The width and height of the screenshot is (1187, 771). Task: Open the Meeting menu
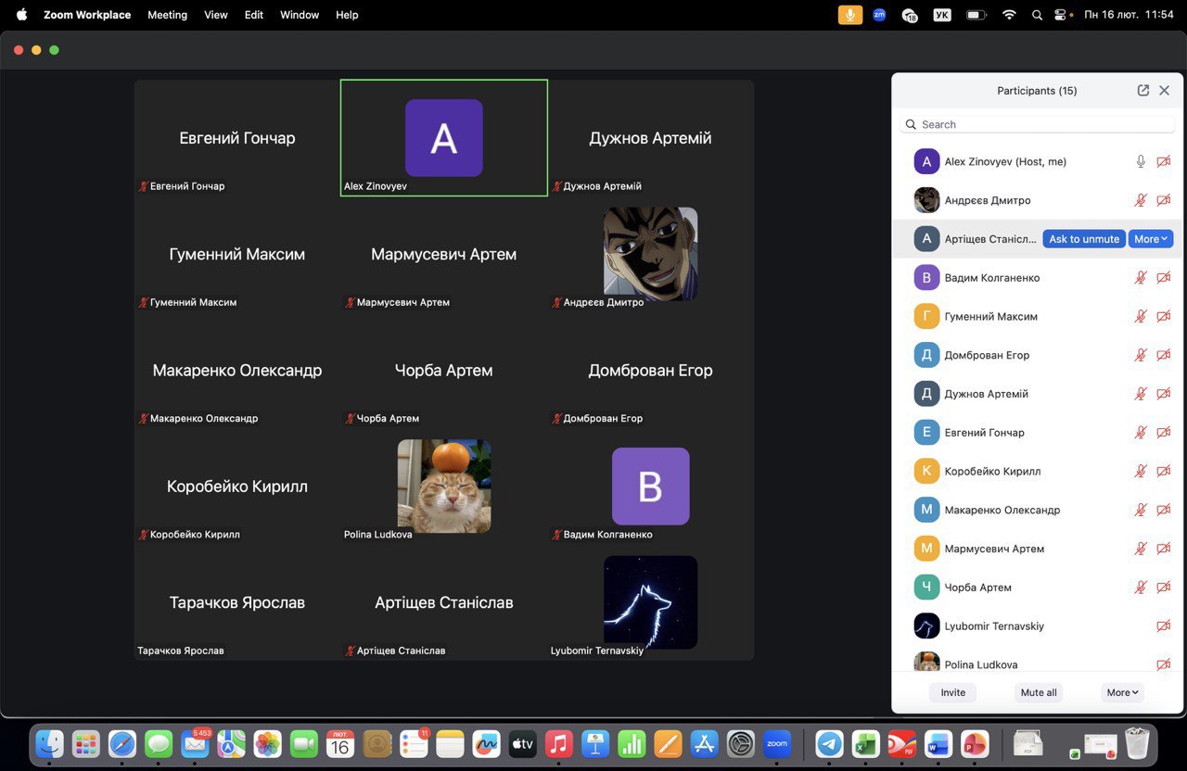click(x=167, y=15)
